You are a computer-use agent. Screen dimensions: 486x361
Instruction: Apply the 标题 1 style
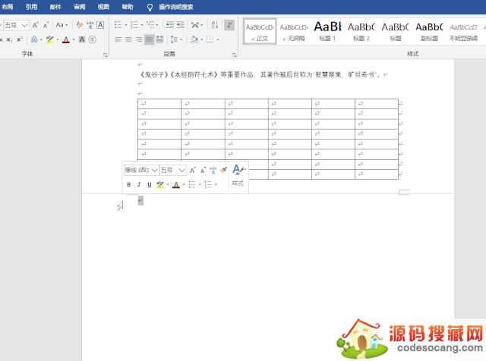click(327, 31)
